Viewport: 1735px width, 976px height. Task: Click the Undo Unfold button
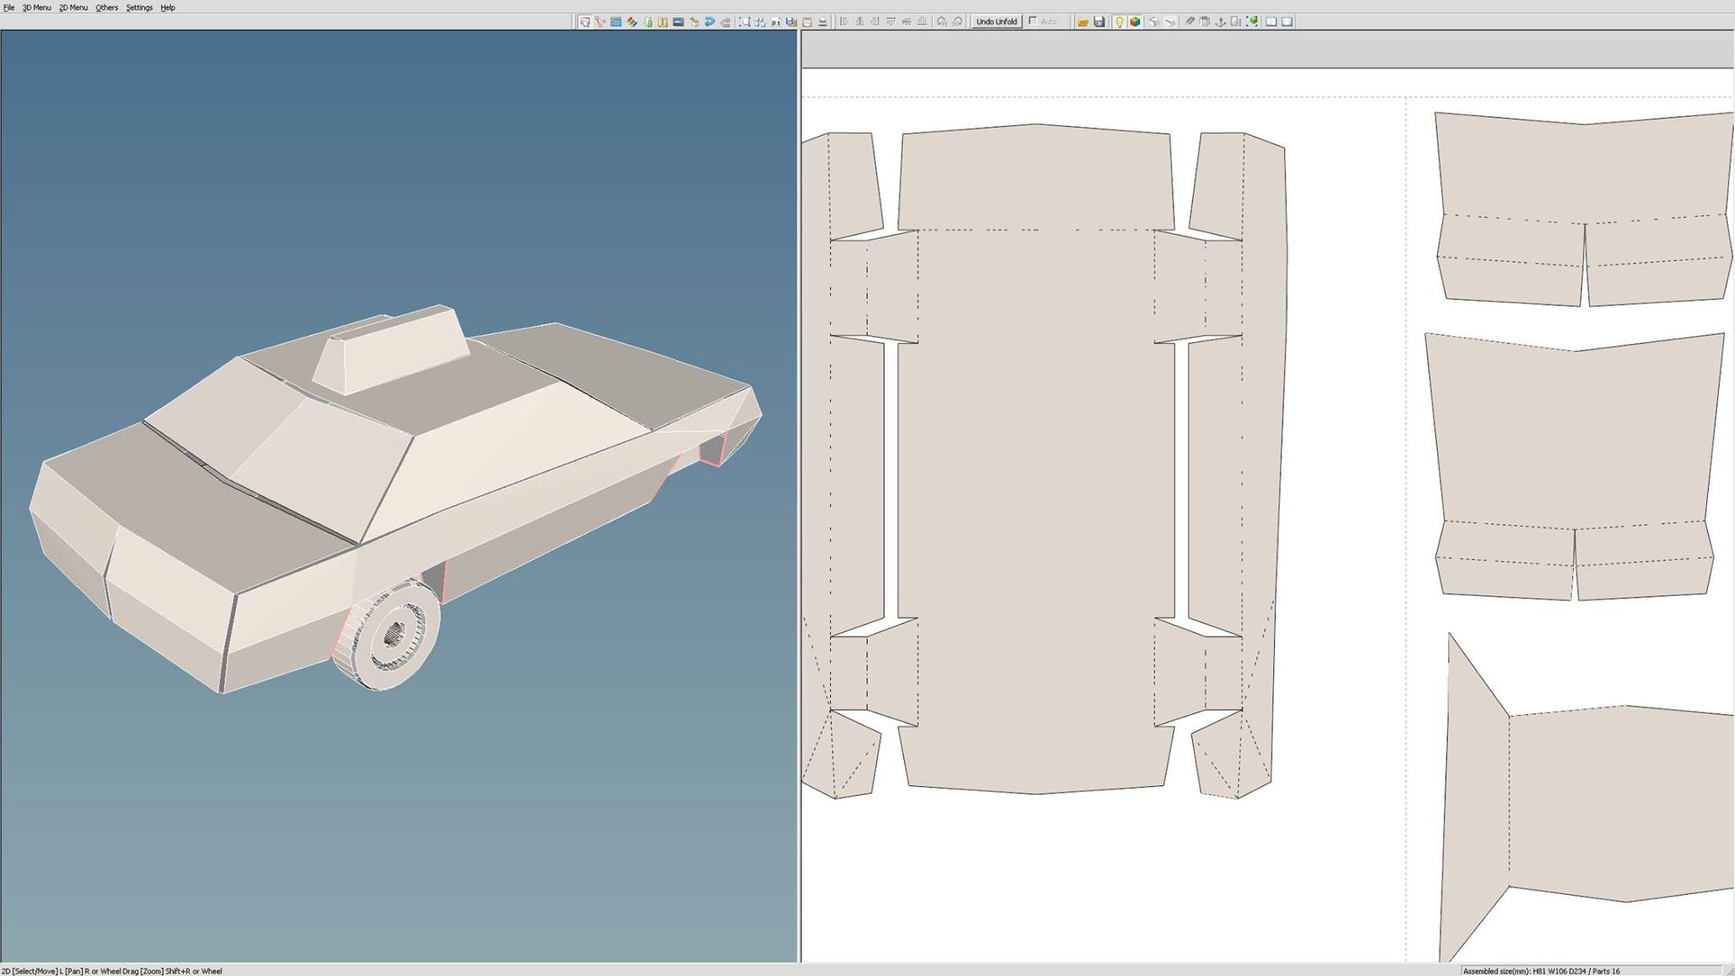tap(996, 21)
